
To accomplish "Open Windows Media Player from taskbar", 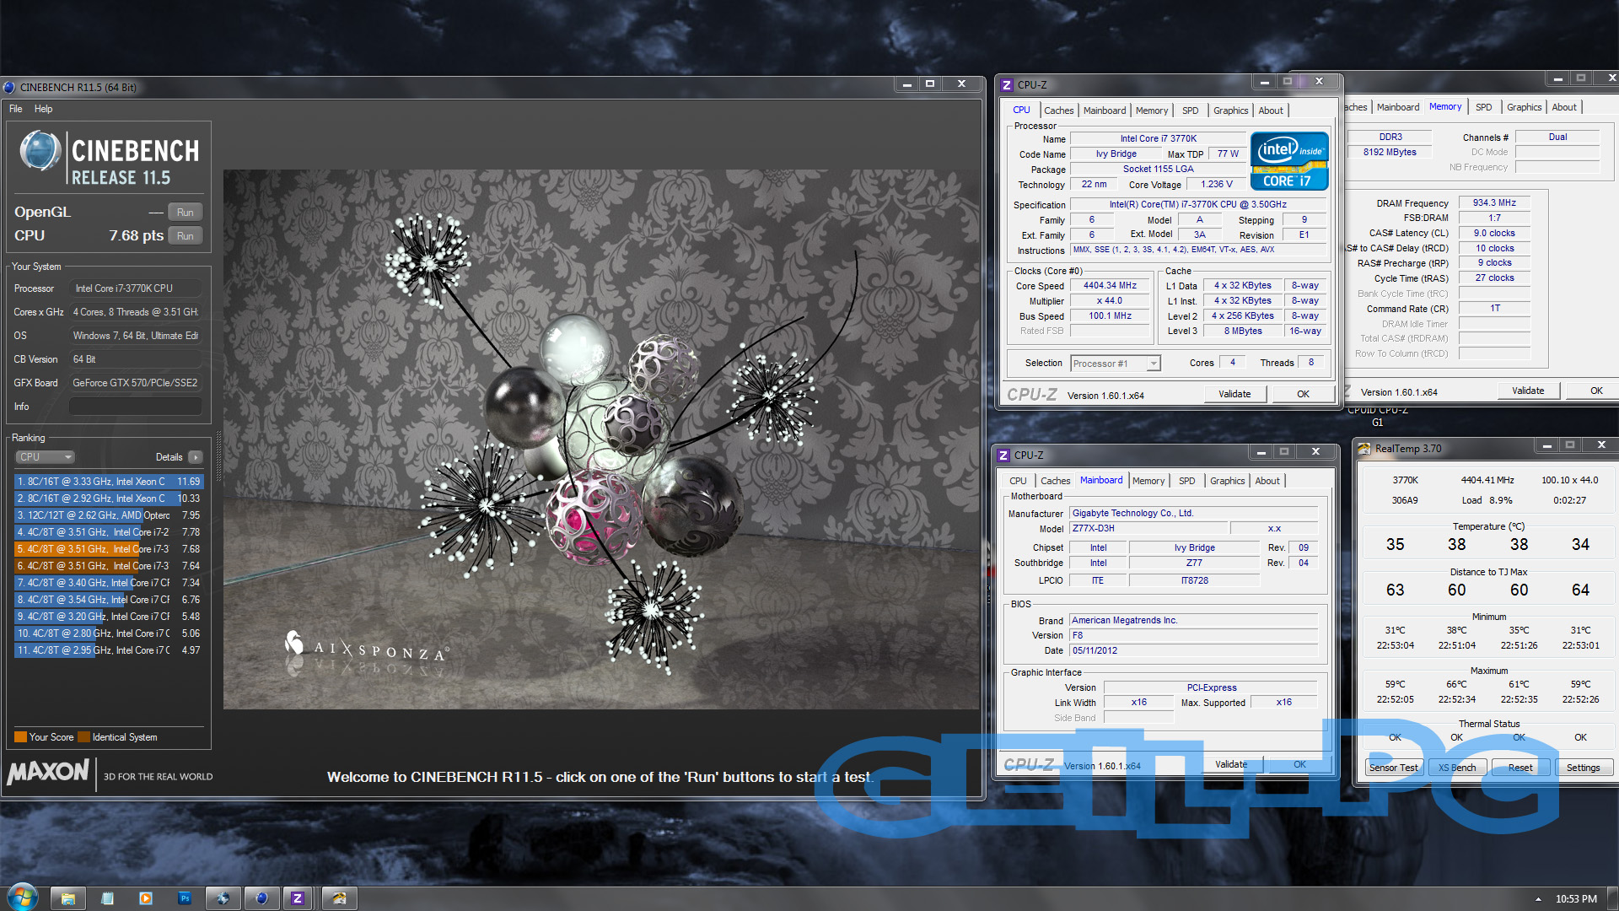I will [x=146, y=898].
